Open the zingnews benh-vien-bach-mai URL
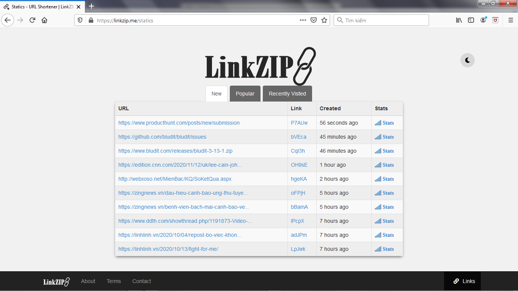 184,207
